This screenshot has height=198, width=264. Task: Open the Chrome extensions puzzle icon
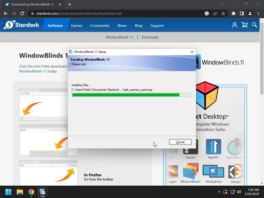click(233, 13)
